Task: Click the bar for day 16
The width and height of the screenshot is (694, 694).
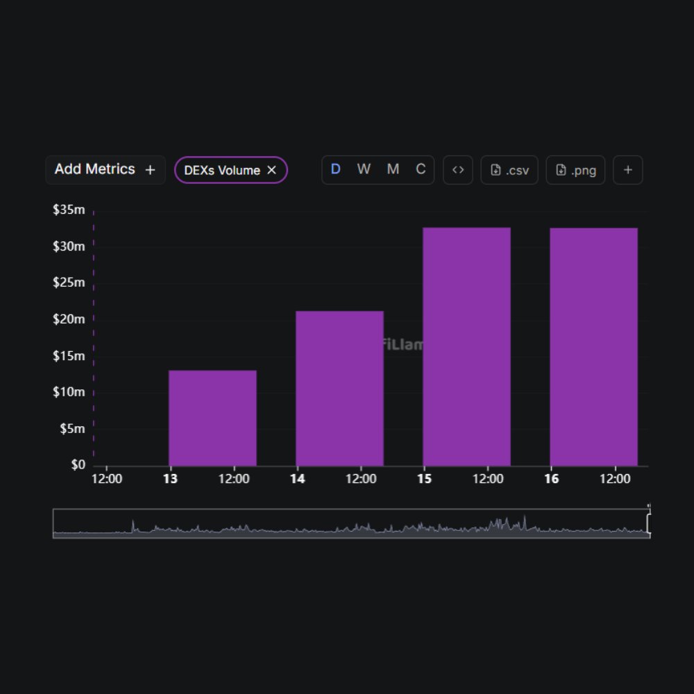Action: [x=593, y=347]
